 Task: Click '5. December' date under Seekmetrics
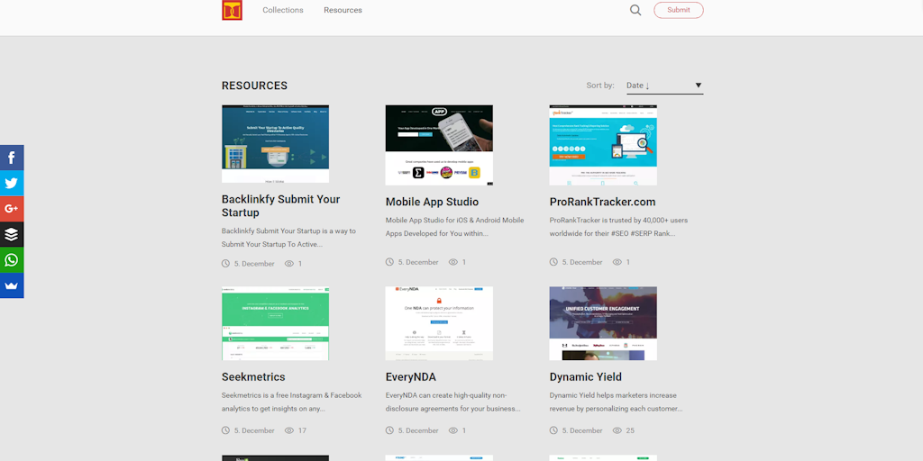click(x=254, y=430)
